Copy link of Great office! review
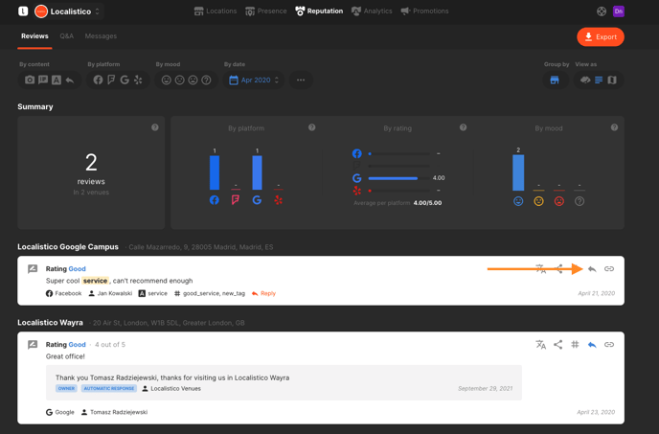 pyautogui.click(x=609, y=345)
